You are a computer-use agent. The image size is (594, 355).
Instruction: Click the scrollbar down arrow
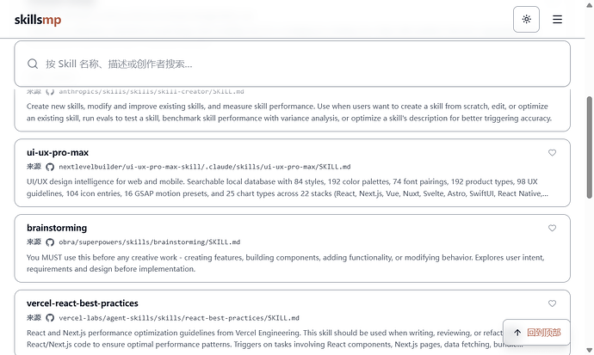590,350
